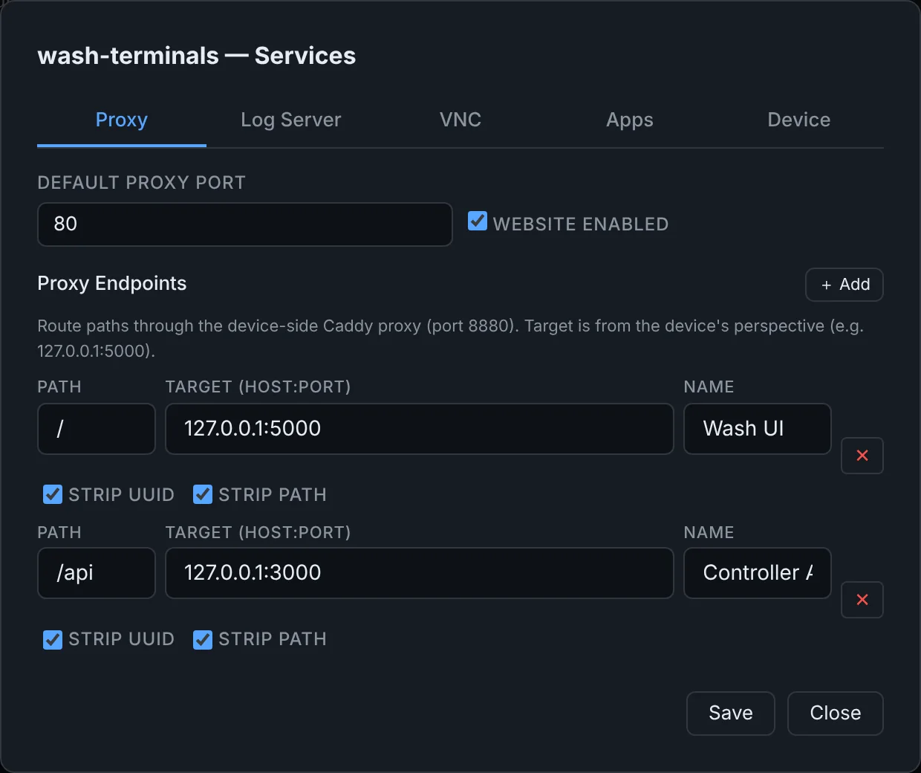Image resolution: width=921 pixels, height=773 pixels.
Task: Delete the Wash UI endpoint row
Action: pyautogui.click(x=862, y=456)
